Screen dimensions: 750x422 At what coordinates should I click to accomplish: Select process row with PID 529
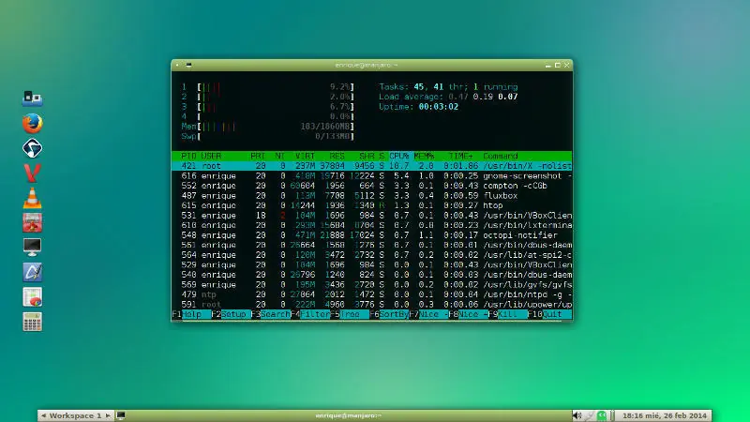coord(371,264)
